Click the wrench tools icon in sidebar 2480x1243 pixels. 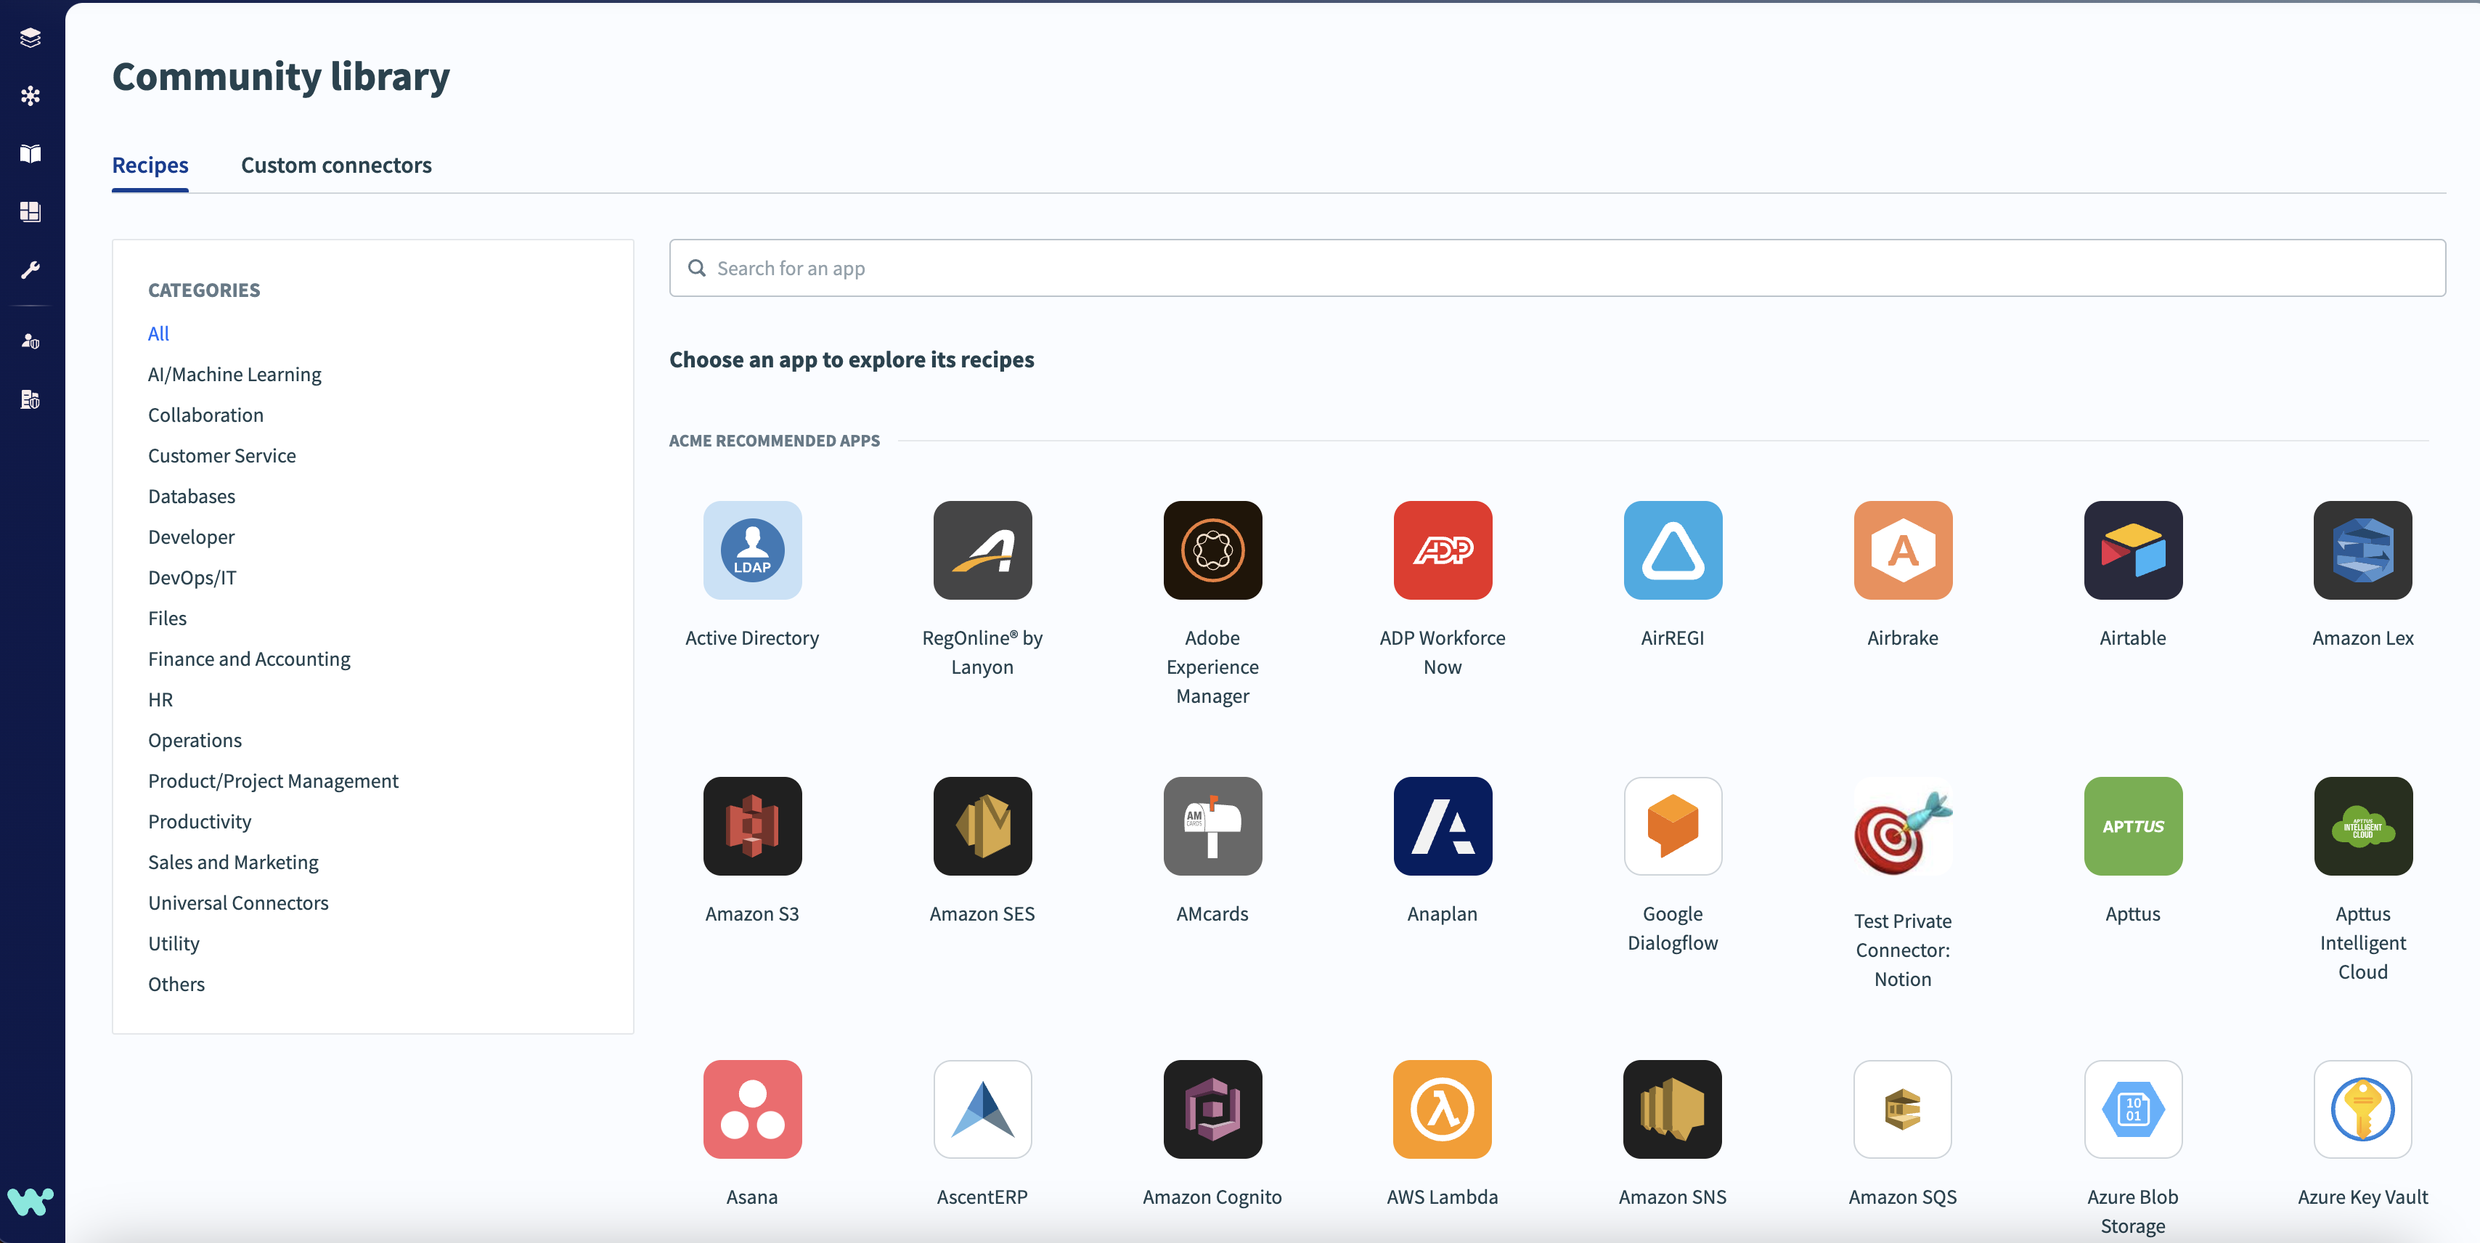coord(30,269)
